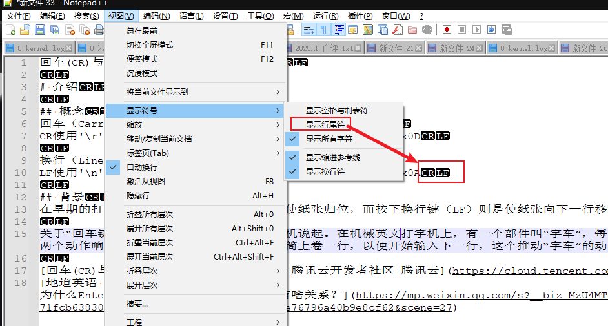This screenshot has height=326, width=608.
Task: Toggle the Word Wrap toolbar icon
Action: [x=309, y=30]
